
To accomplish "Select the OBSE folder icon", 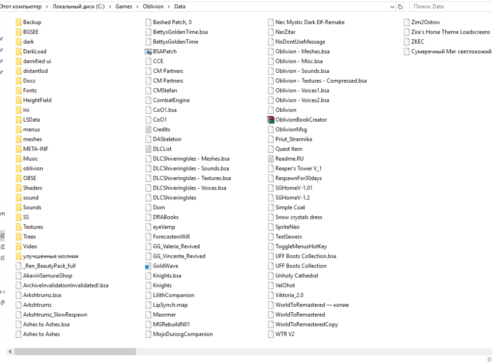I will point(19,178).
